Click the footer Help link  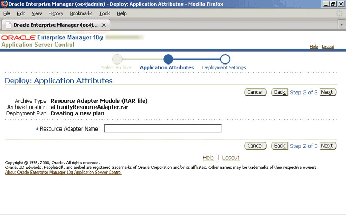208,158
